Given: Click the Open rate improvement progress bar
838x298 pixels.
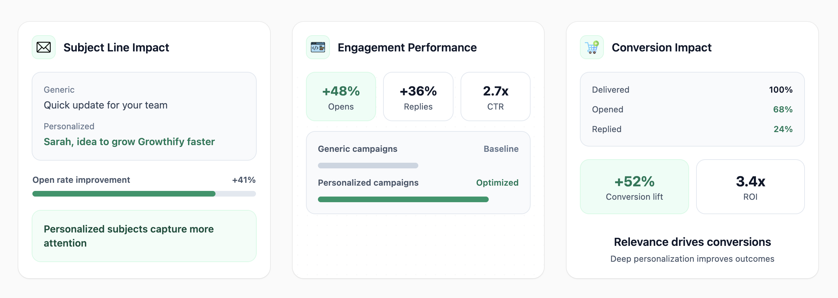Looking at the screenshot, I should tap(144, 193).
